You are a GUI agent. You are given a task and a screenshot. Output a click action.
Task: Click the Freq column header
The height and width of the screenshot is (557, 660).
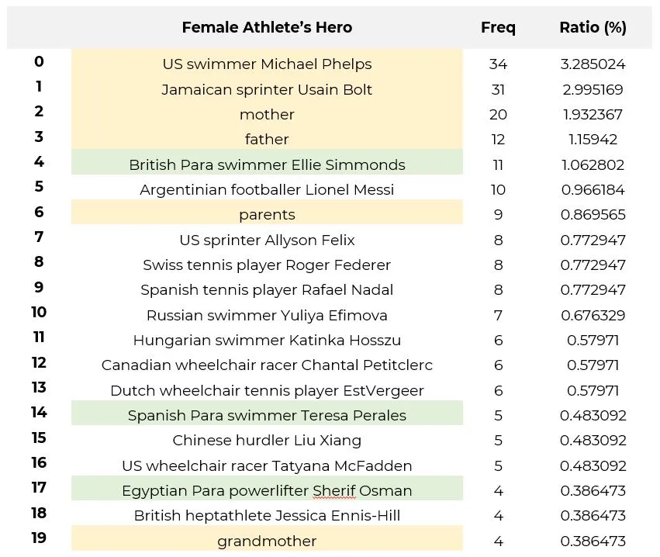point(498,27)
